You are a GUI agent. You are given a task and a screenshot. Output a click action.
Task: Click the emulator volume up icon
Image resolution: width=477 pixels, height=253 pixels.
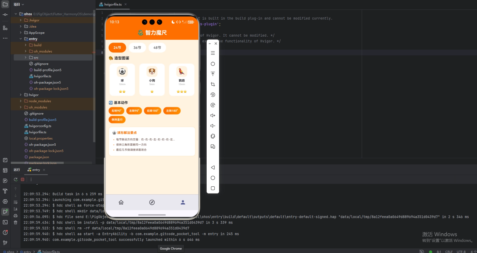[x=213, y=115]
